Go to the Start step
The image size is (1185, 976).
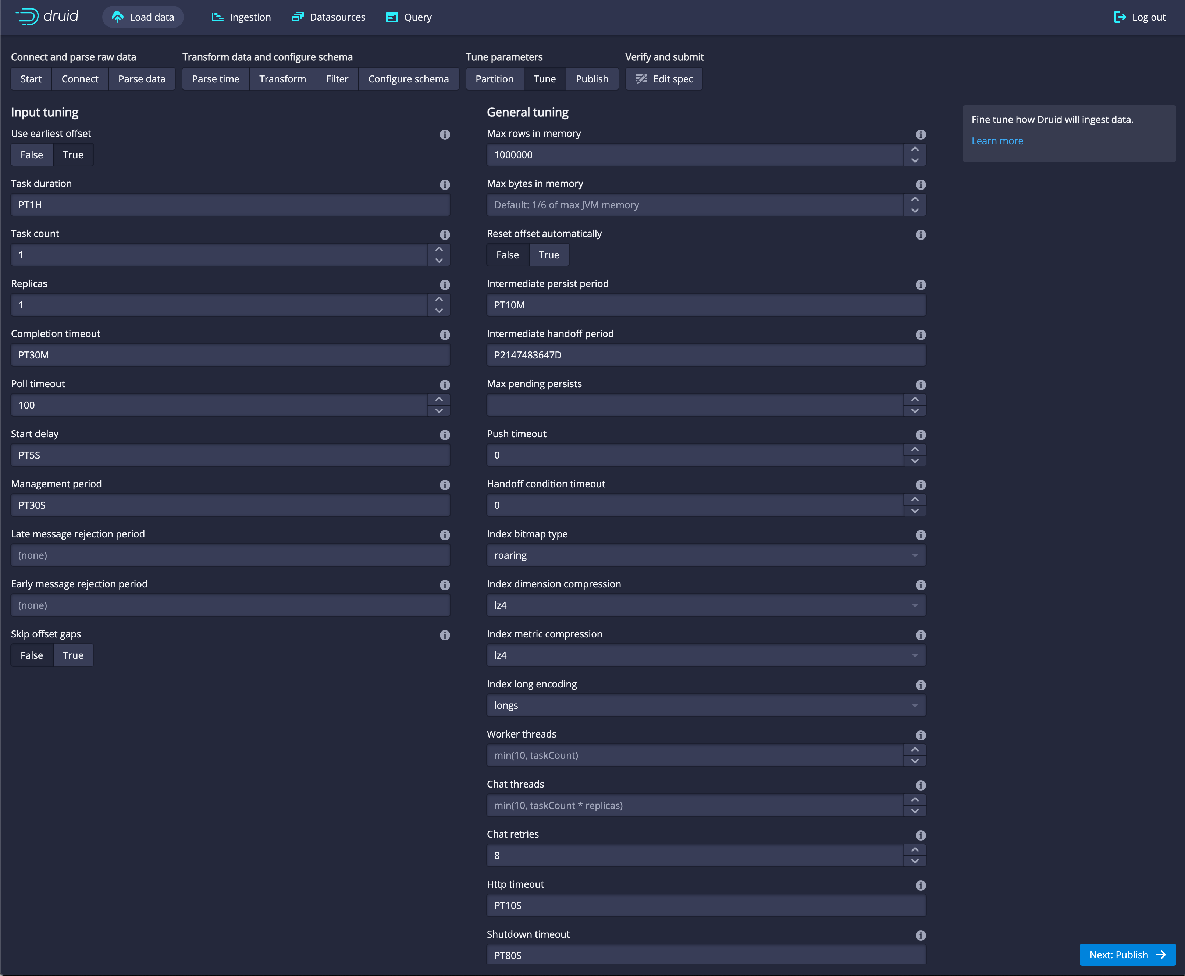[32, 79]
